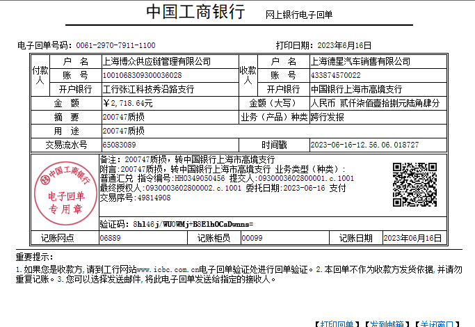Viewport: 475px width, 327px height.
Task: Click the timestamp 2023-06-16-12.56.06.018727
Action: 364,145
